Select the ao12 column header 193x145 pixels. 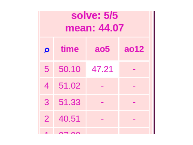(x=134, y=49)
